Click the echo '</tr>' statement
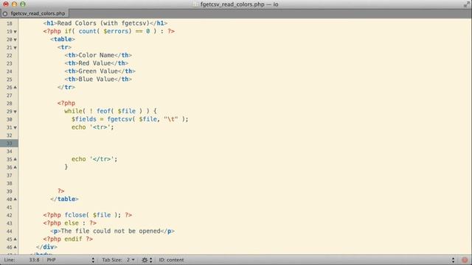Screen dimensions: 472x265 click(94, 159)
